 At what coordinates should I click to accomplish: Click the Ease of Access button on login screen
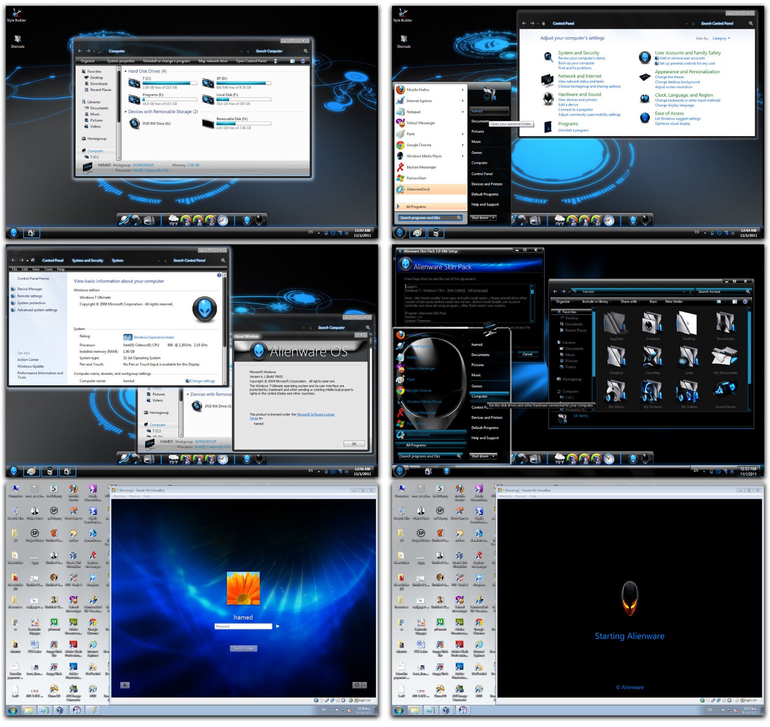coord(125,685)
